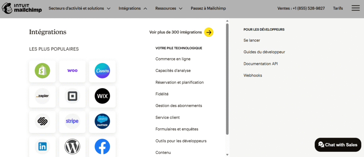
Task: Choose the Wix integration icon
Action: point(102,96)
